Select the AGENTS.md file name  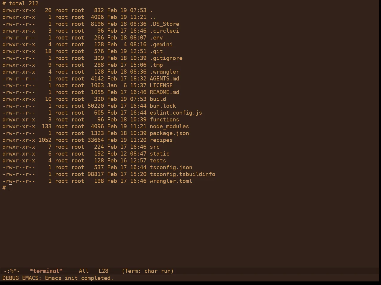(164, 79)
